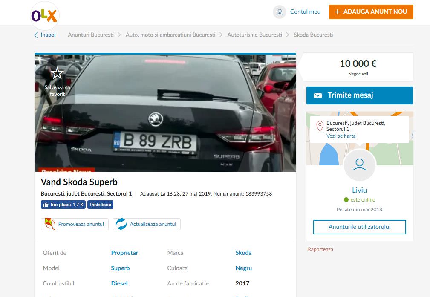Click the envelope icon on Trimite mesaj

(x=317, y=95)
